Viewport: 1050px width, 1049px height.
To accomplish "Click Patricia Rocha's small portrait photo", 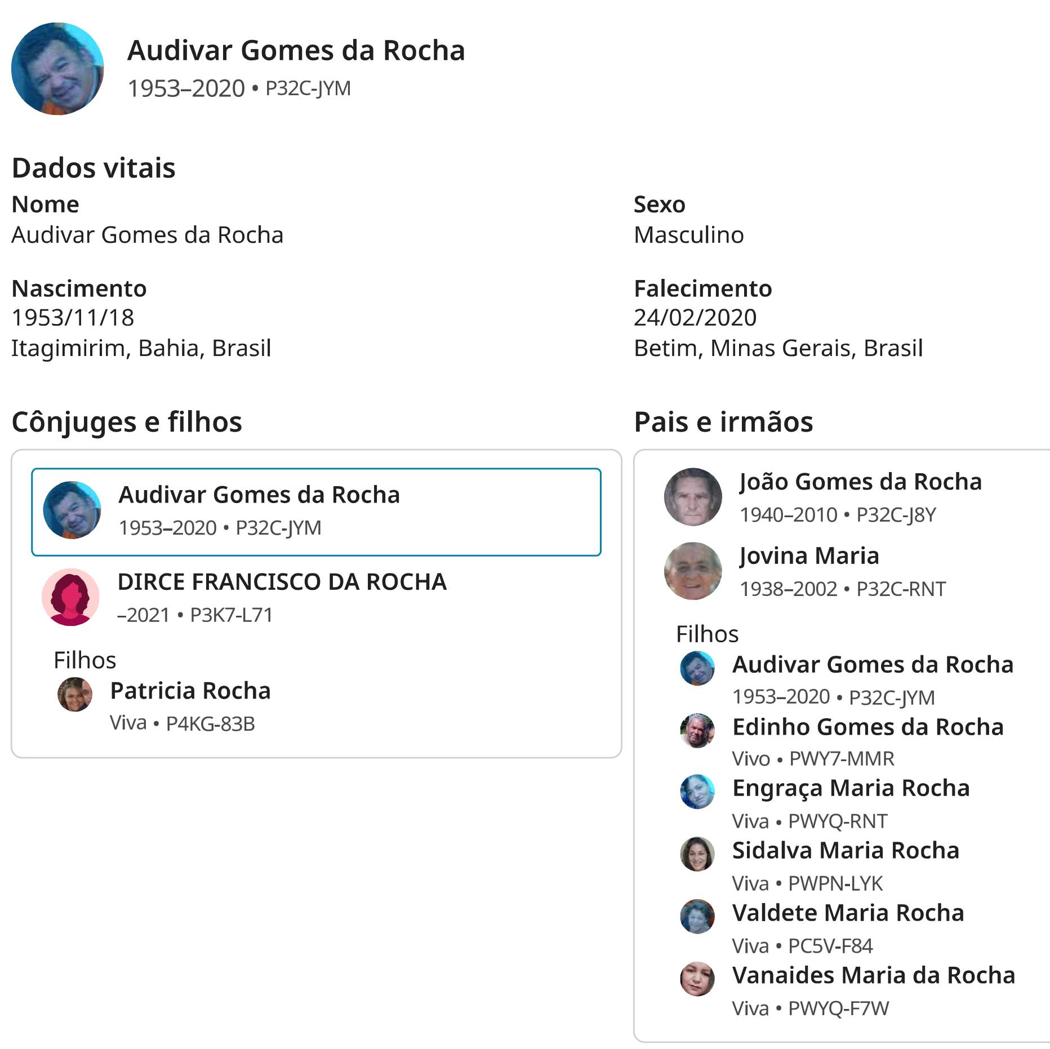I will point(75,694).
